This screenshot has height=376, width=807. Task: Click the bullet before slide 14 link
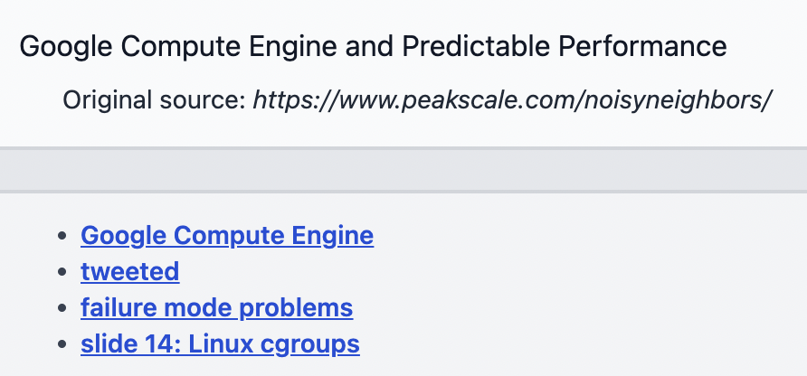62,344
